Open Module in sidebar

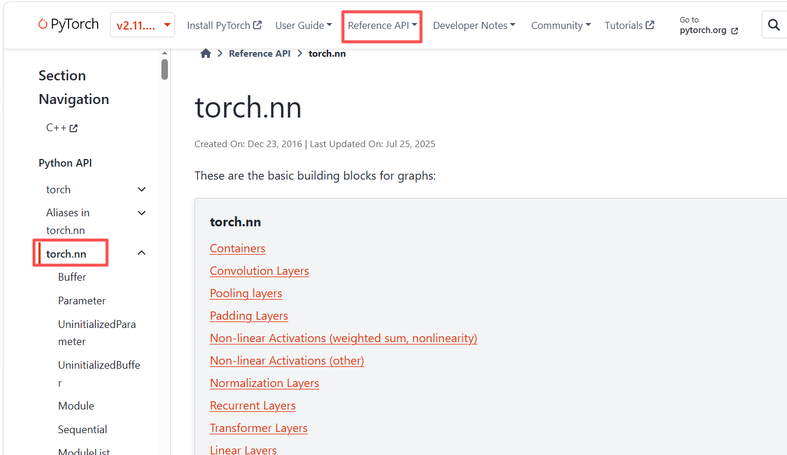click(x=76, y=406)
